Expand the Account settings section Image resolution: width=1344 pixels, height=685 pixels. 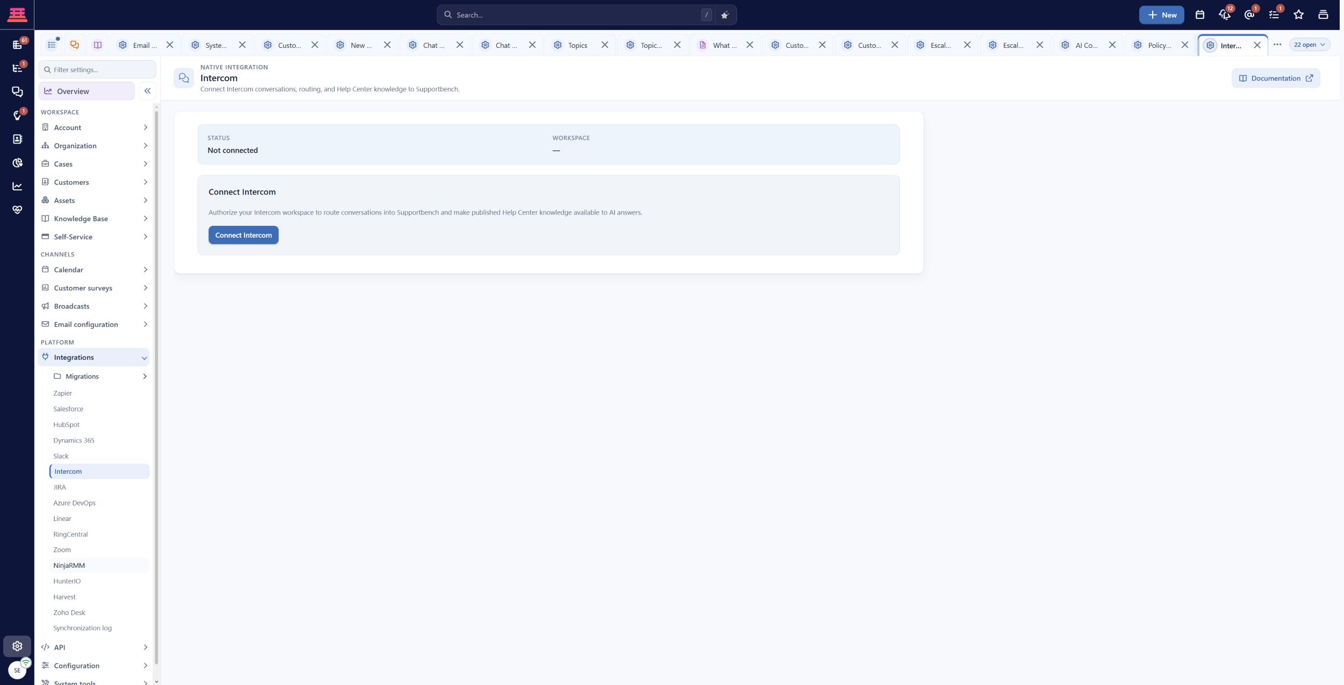(x=94, y=127)
